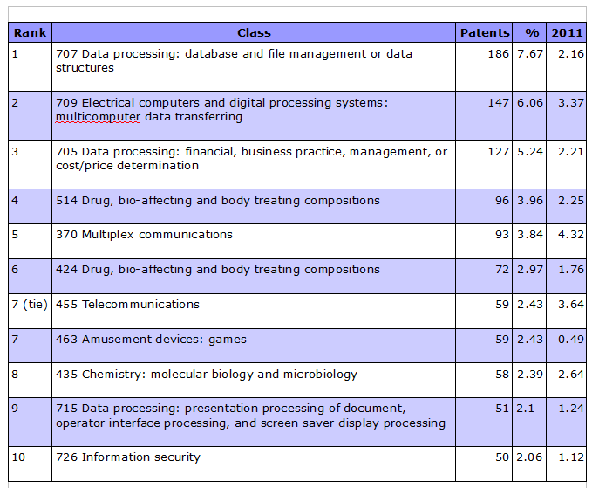Select the 7.67 percentage cell

pyautogui.click(x=529, y=53)
